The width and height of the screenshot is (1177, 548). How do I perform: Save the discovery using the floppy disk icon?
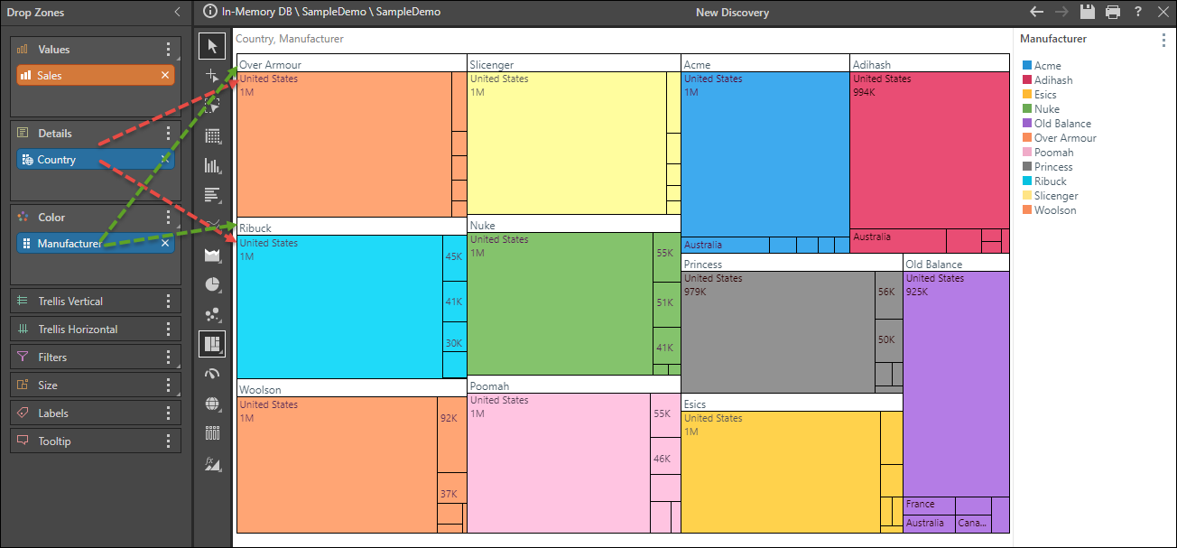coord(1088,12)
